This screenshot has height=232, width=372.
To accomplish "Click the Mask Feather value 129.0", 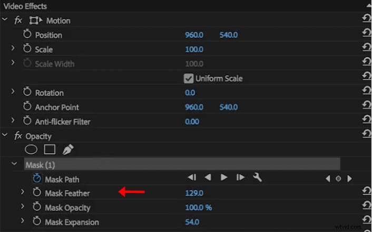I will click(194, 193).
